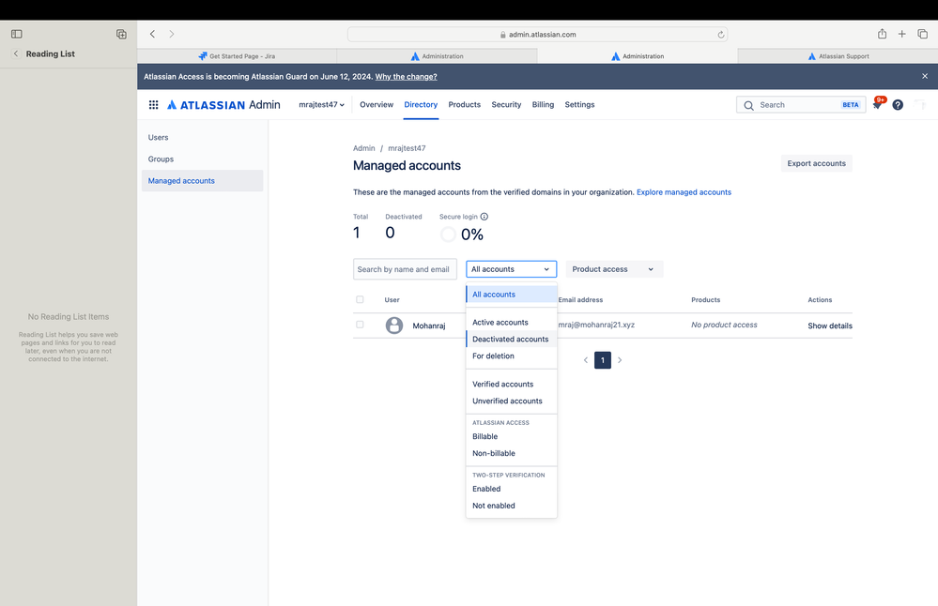Image resolution: width=938 pixels, height=606 pixels.
Task: Choose Verified accounts filter option
Action: click(512, 385)
